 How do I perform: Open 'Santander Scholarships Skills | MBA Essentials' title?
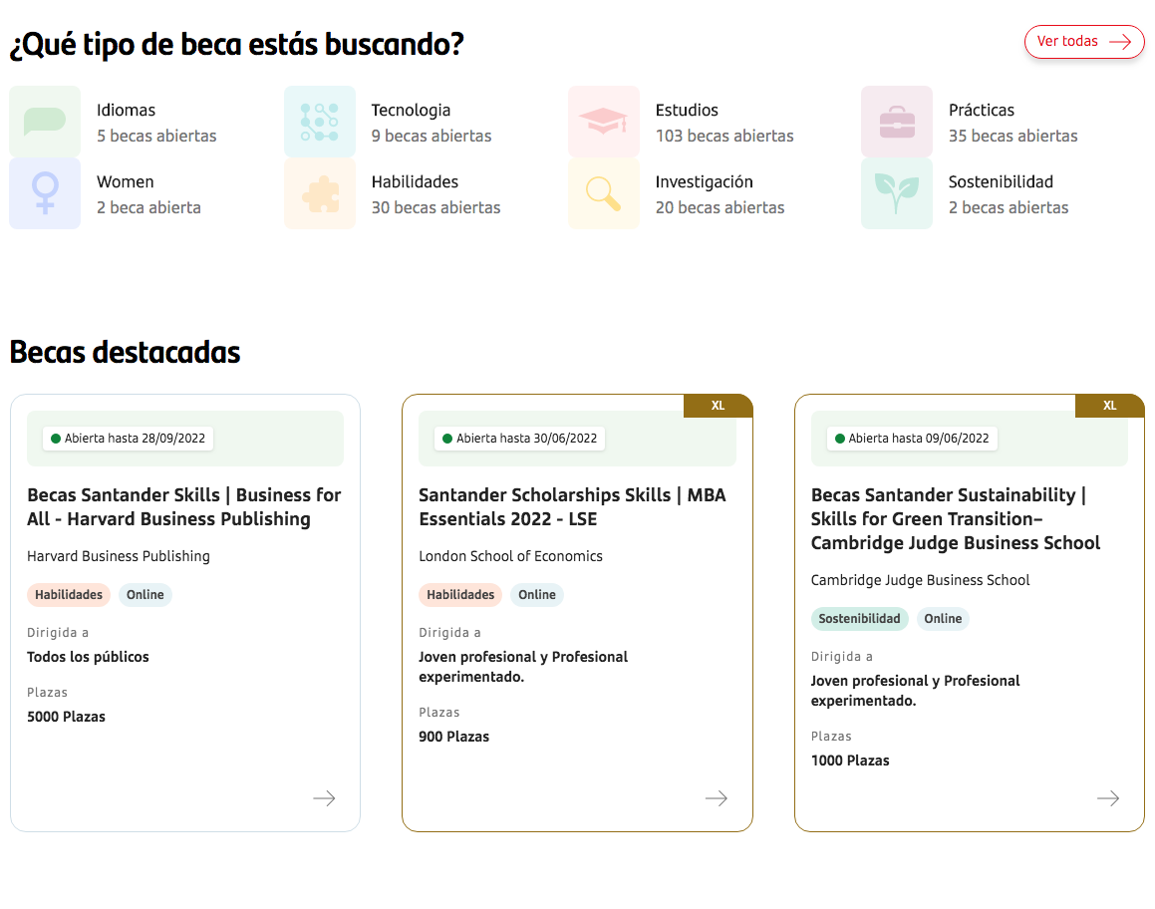click(572, 506)
